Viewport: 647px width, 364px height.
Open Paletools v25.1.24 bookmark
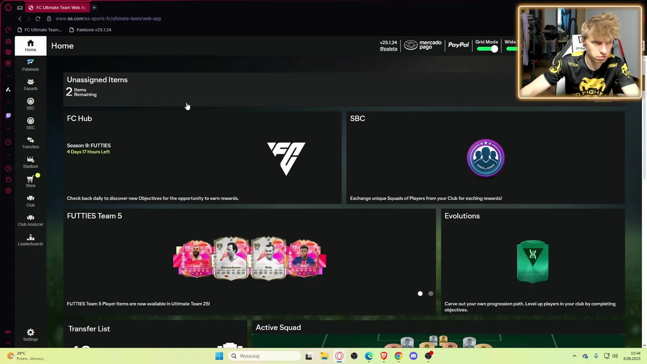tap(90, 30)
